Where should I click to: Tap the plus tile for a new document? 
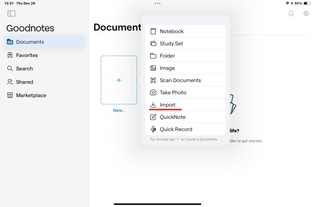pos(119,80)
